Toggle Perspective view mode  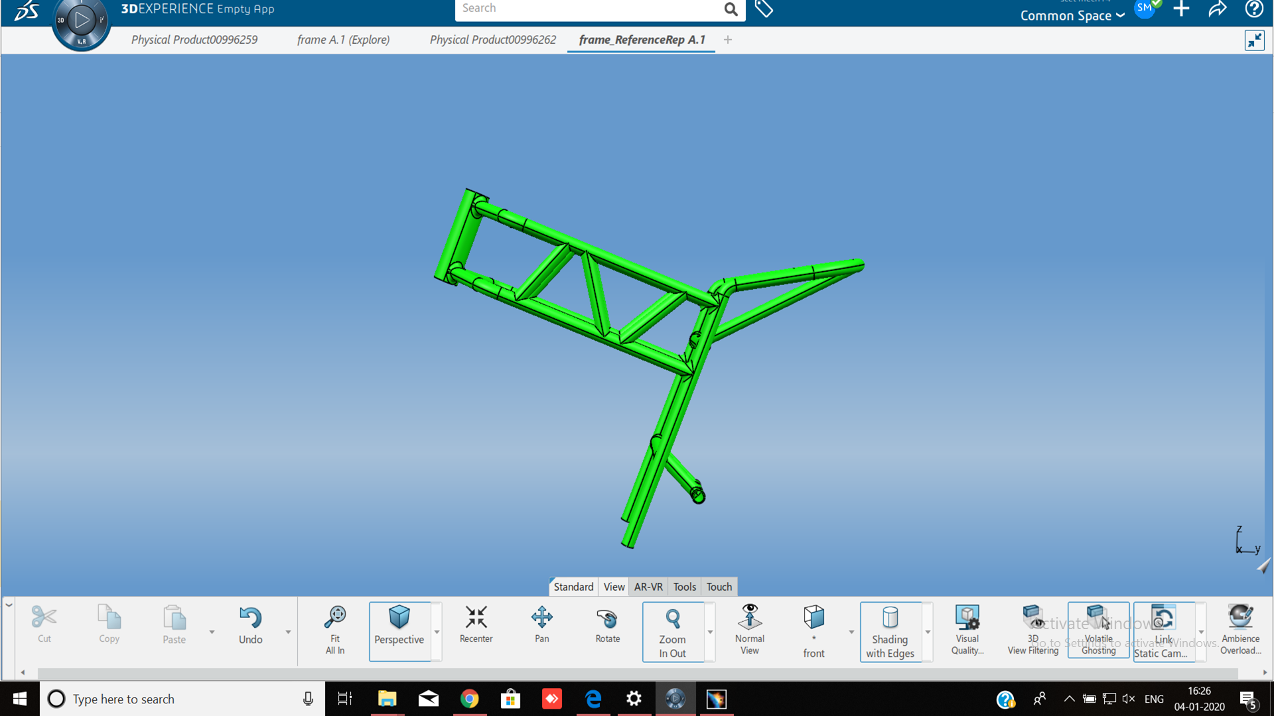399,631
